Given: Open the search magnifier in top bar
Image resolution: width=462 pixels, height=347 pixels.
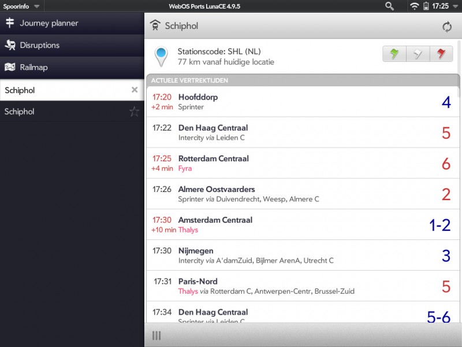Looking at the screenshot, I should [x=389, y=6].
